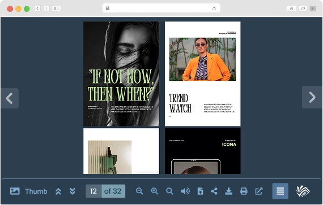Viewport: 323px width, 205px height.
Task: Toggle the sound speaker icon
Action: click(x=185, y=191)
